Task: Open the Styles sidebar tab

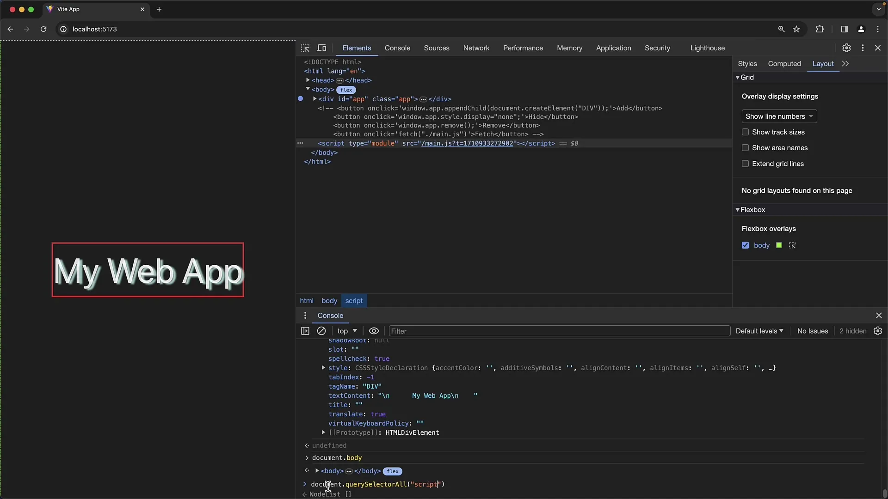Action: tap(747, 64)
